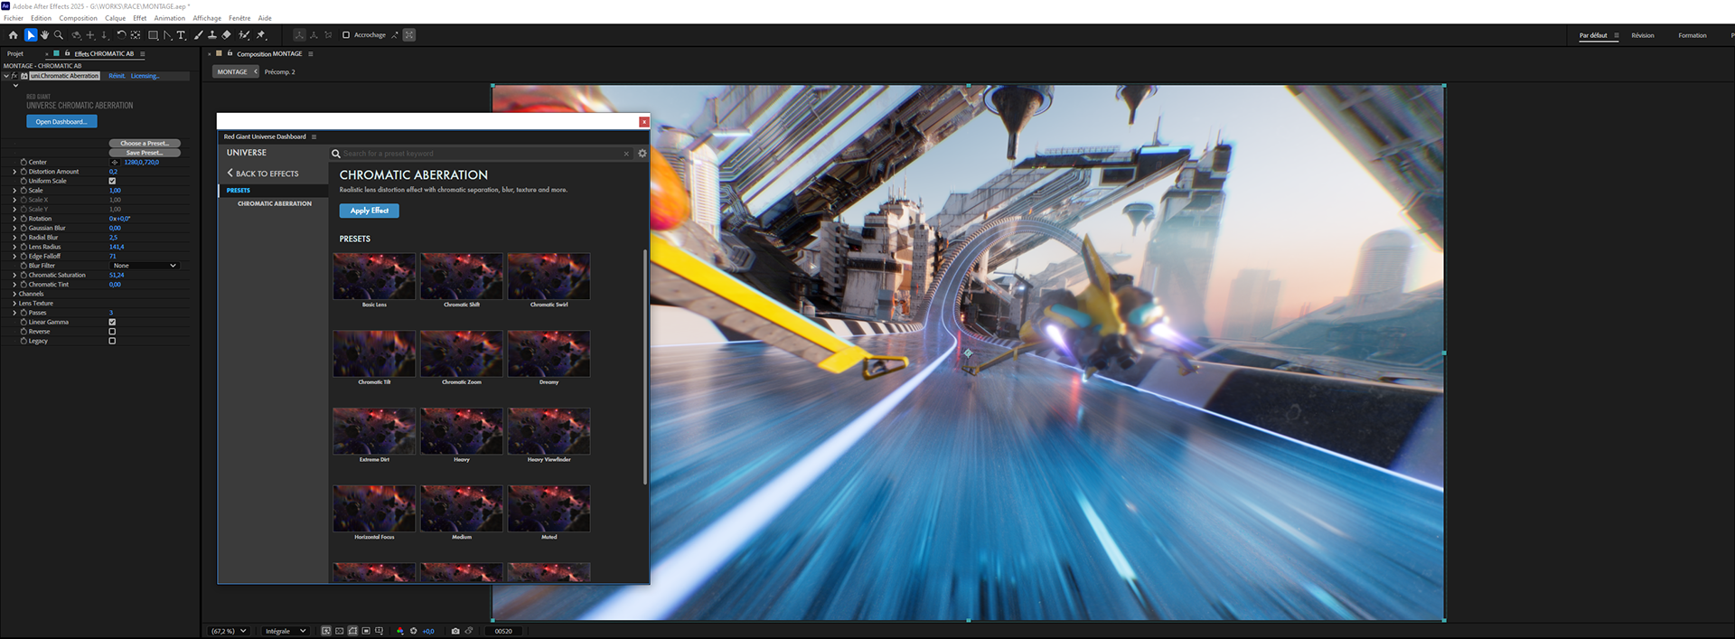Viewport: 1735px width, 639px height.
Task: Select the Puppet Pin tool
Action: pyautogui.click(x=261, y=35)
